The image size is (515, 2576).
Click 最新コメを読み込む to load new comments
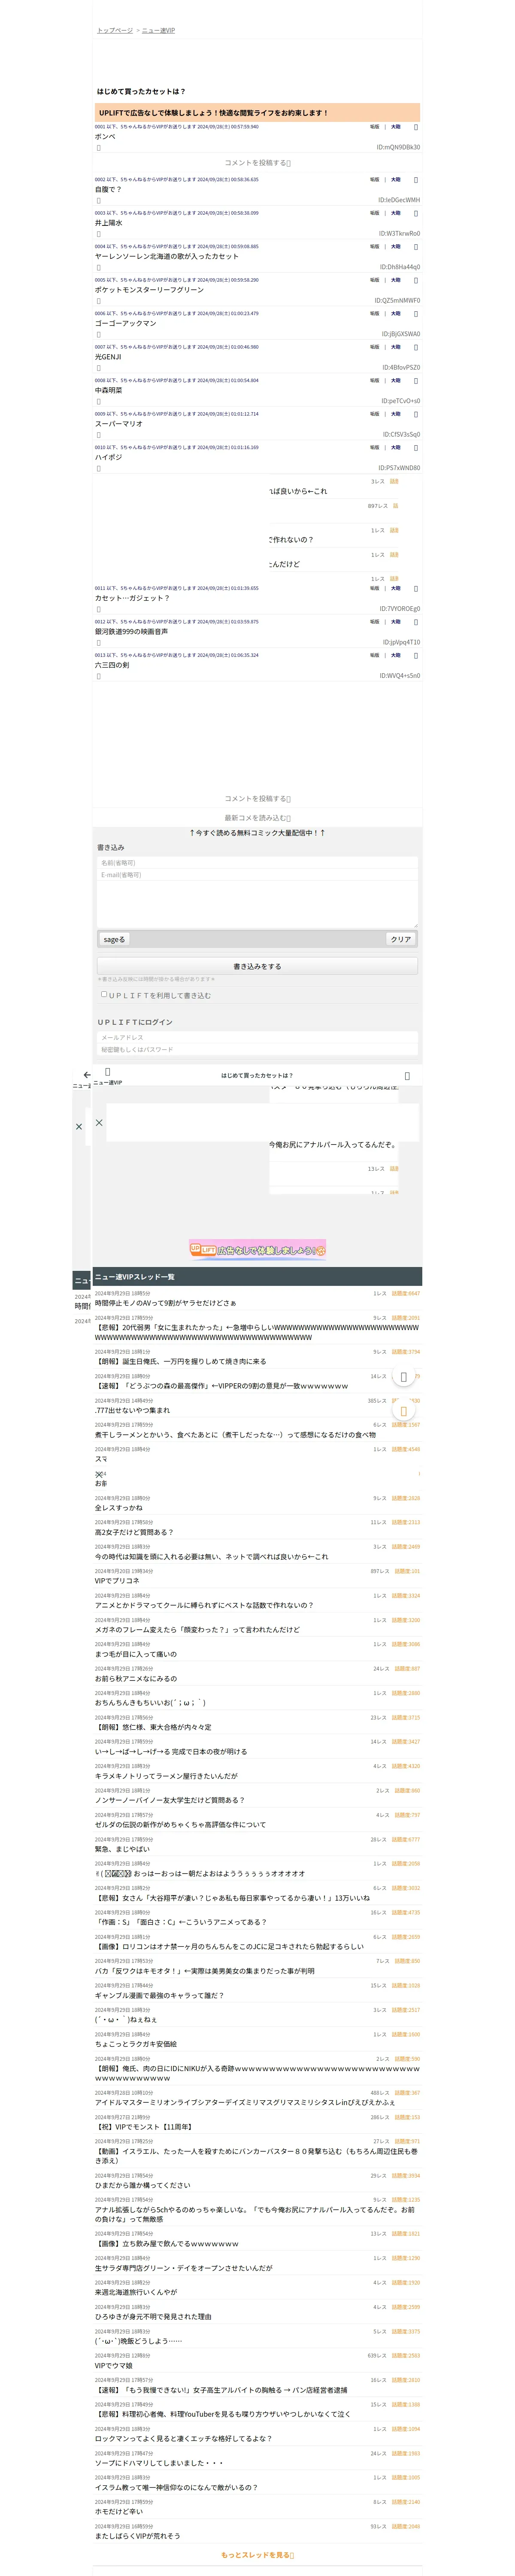257,818
